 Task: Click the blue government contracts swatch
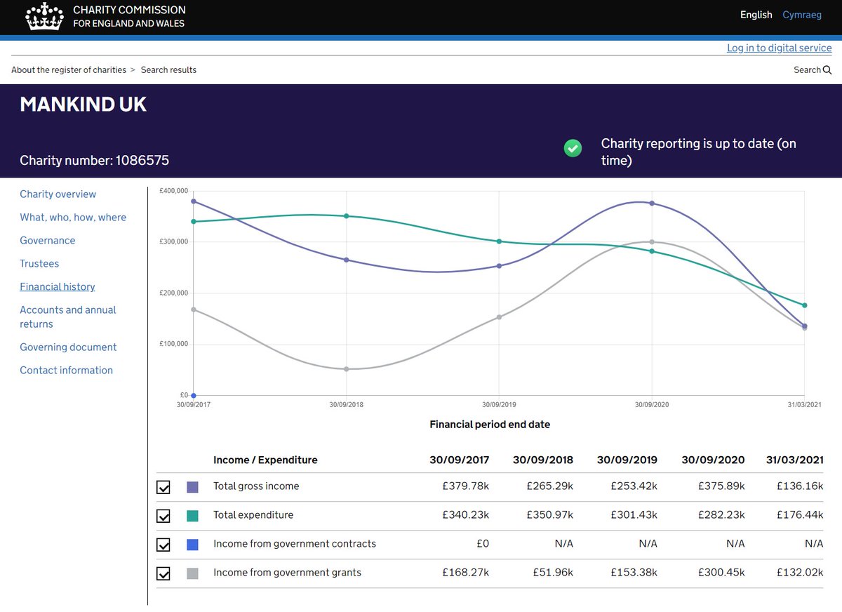(192, 544)
